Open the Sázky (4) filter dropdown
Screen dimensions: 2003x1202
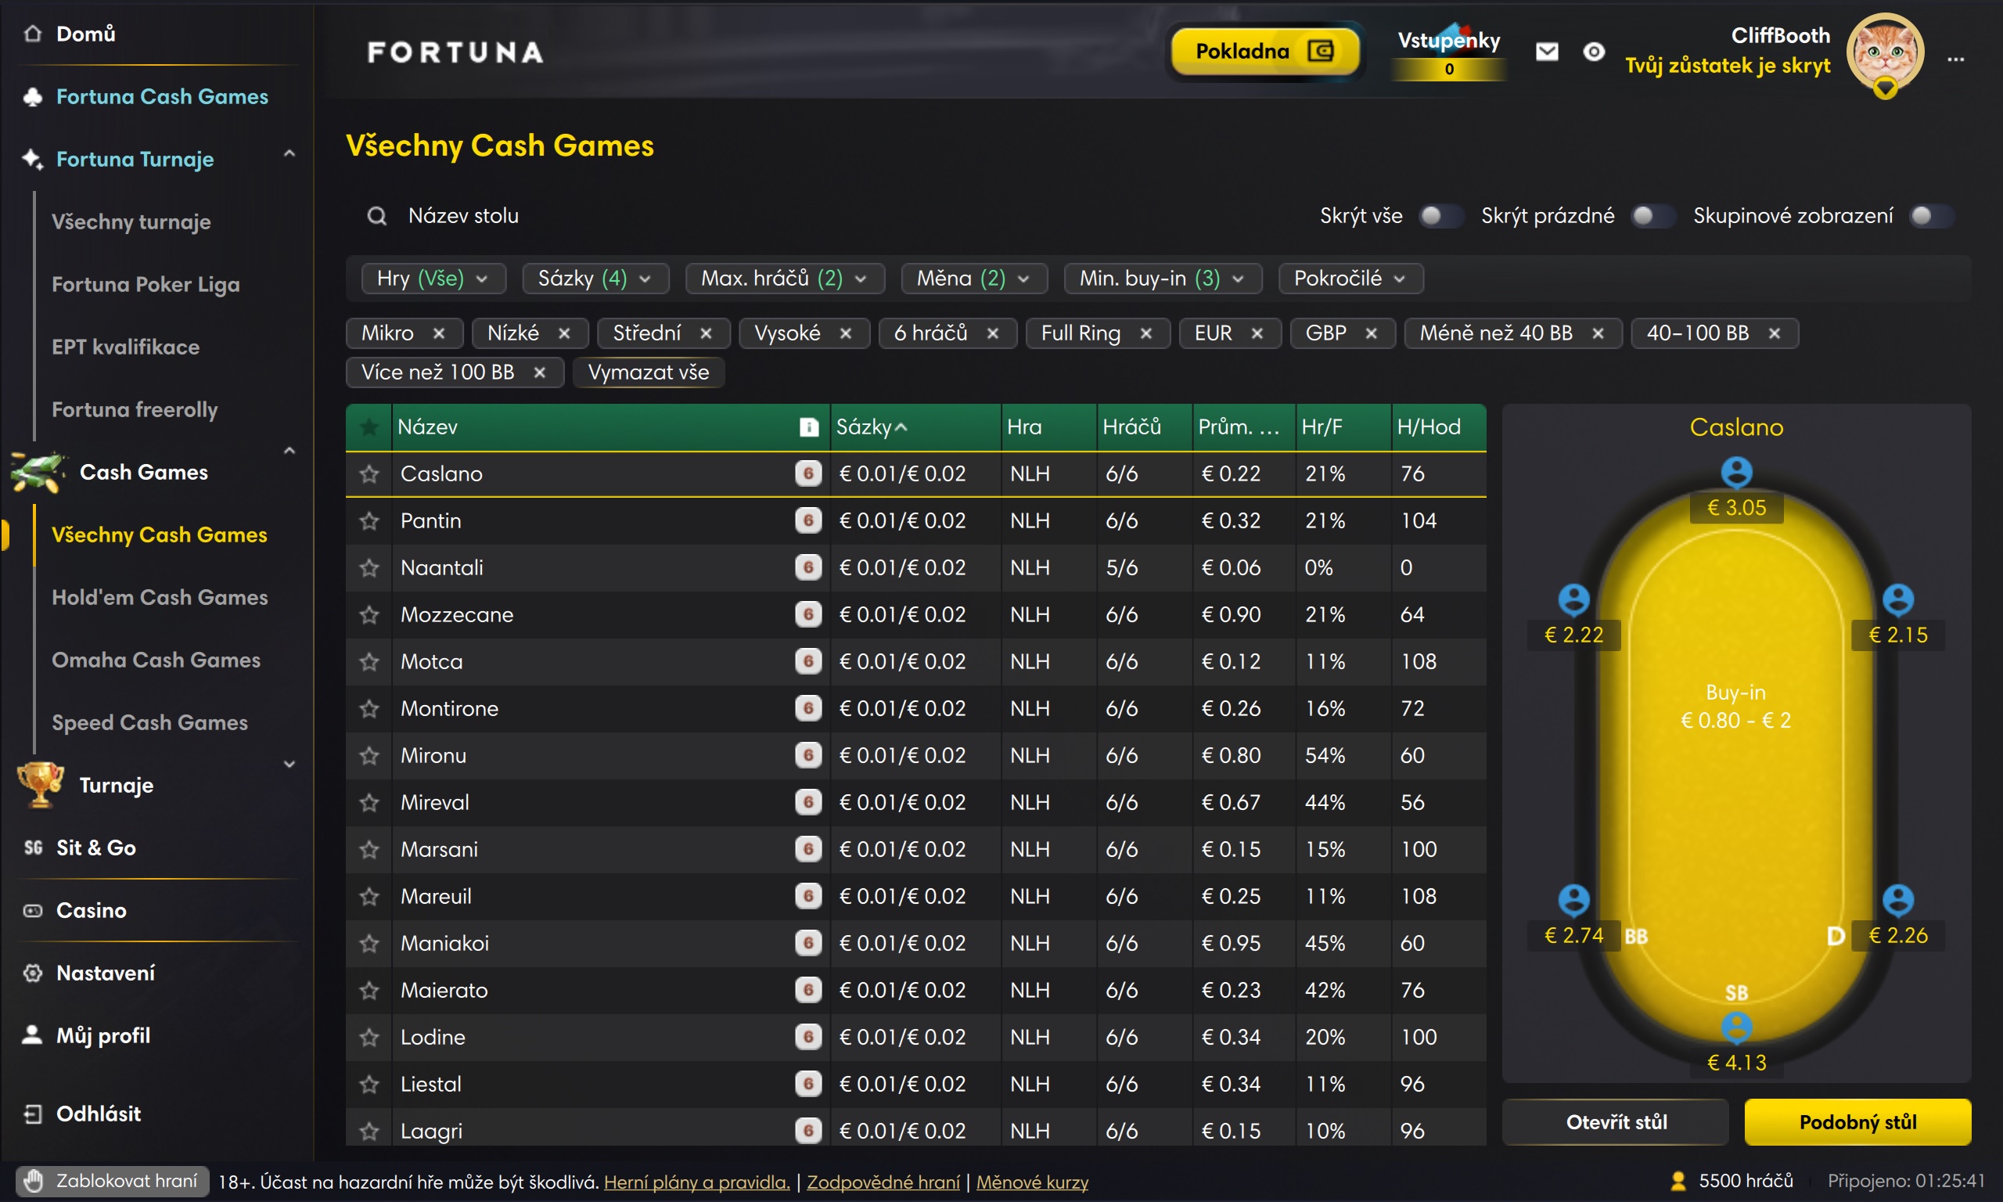click(x=595, y=278)
